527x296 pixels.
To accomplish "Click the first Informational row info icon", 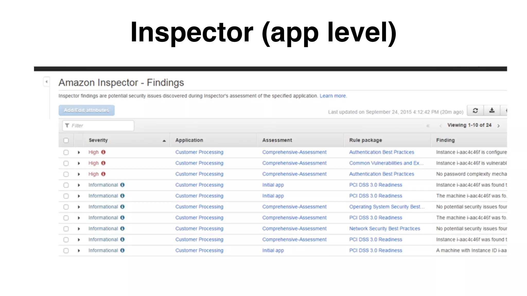I will pos(122,185).
